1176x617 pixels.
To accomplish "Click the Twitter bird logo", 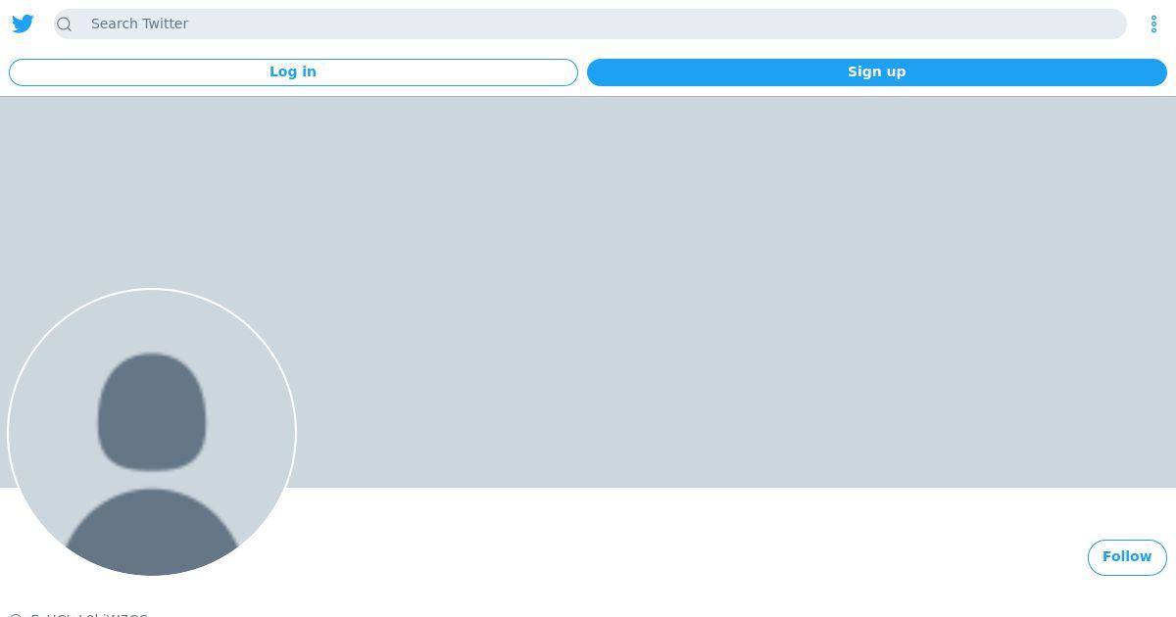I will tap(23, 24).
